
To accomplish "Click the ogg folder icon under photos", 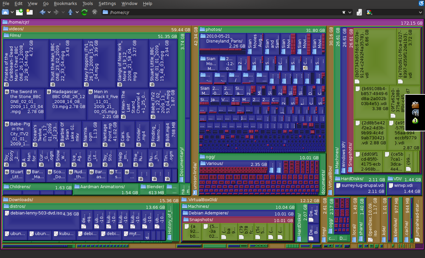I will (203, 157).
